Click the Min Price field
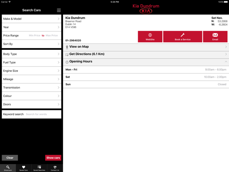This screenshot has width=229, height=172. [x=34, y=35]
